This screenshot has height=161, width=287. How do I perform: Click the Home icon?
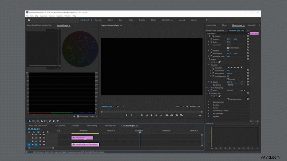click(29, 20)
